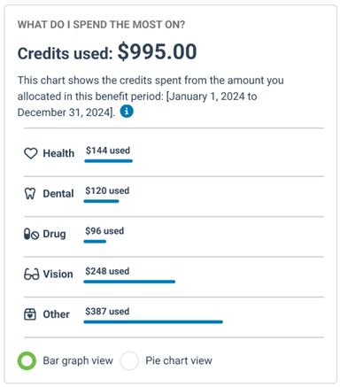340x387 pixels.
Task: Select the Bar graph view radio button
Action: (x=27, y=360)
